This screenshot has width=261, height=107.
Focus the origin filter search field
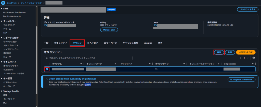(x=88, y=58)
